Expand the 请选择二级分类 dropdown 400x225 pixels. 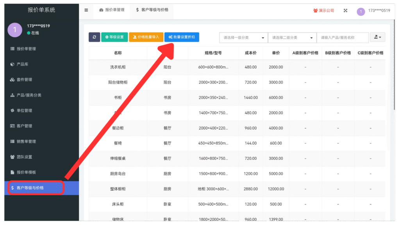tap(292, 37)
